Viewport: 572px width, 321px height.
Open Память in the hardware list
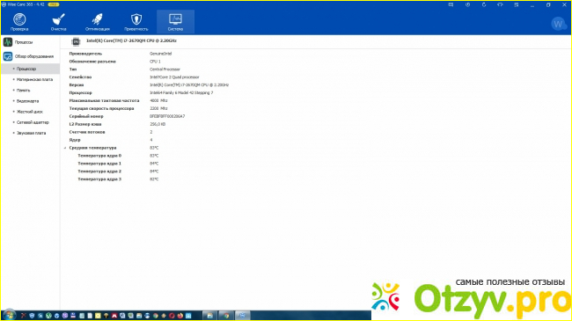[23, 90]
